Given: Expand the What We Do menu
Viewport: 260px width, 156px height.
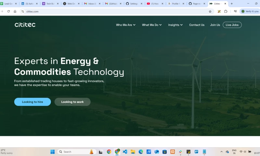Looking at the screenshot, I should 152,25.
